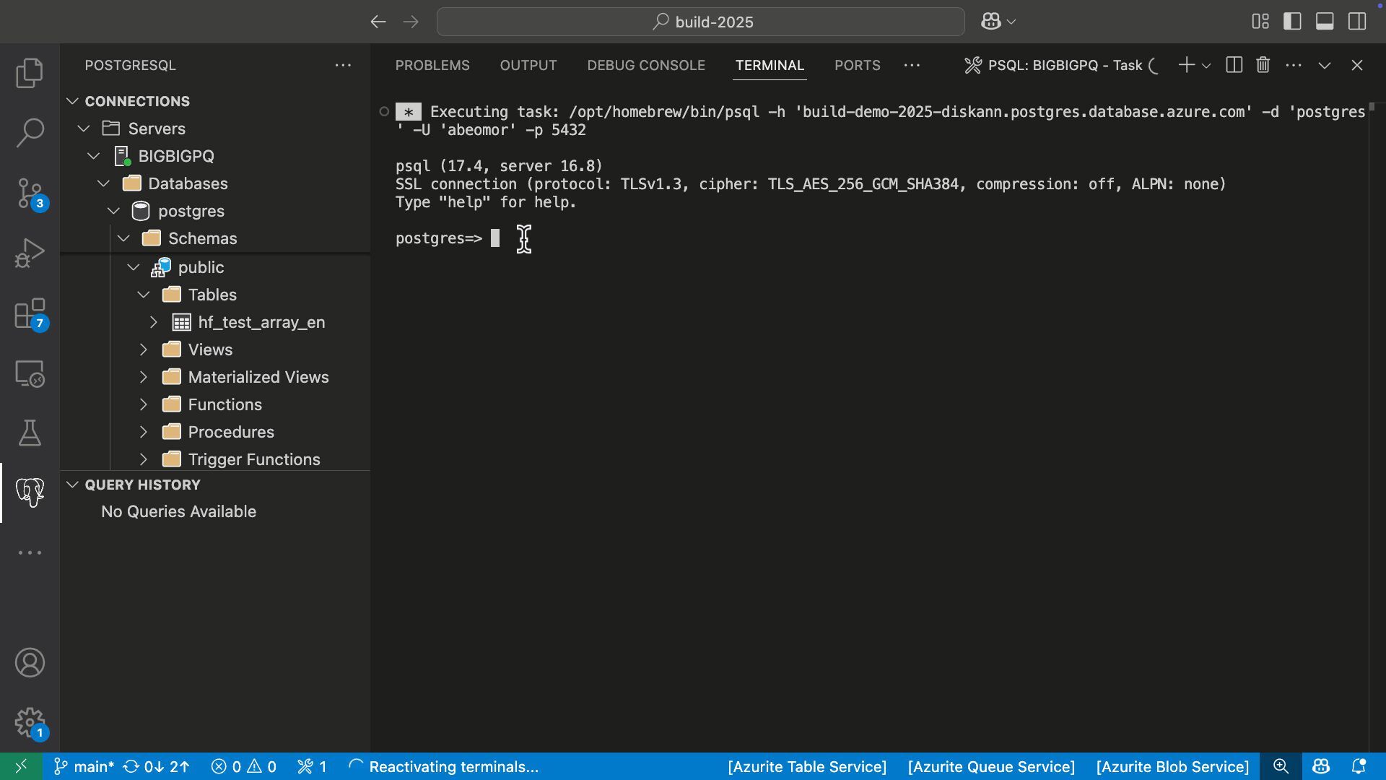Go back with the left arrow
The width and height of the screenshot is (1386, 780).
pyautogui.click(x=378, y=22)
